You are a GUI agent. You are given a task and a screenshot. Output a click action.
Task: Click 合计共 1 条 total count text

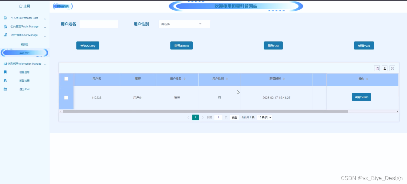[x=248, y=117]
